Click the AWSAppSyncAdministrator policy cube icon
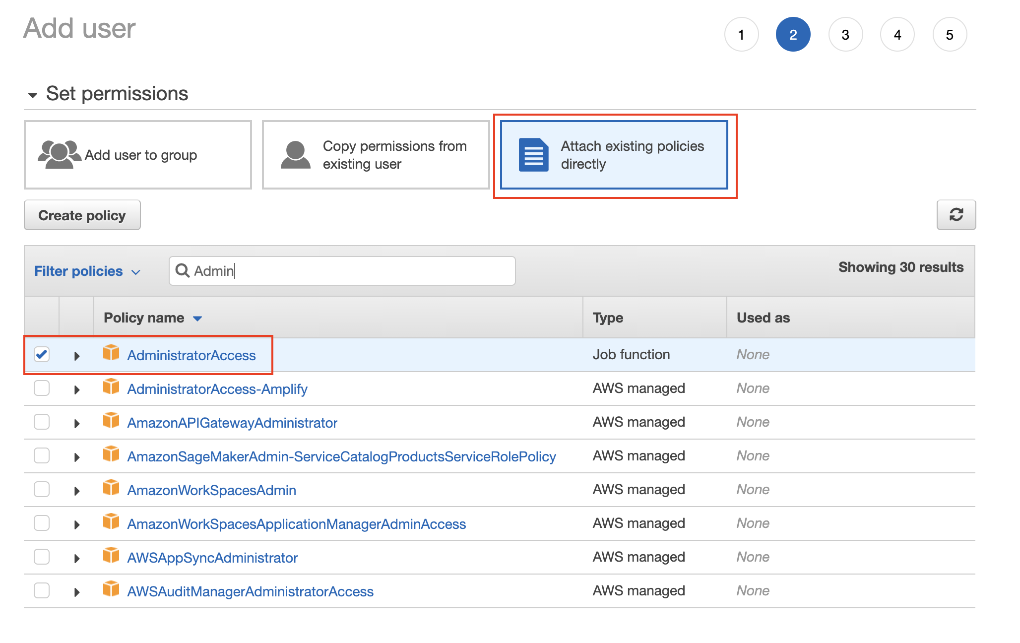Screen dimensions: 1020x643 pos(111,556)
